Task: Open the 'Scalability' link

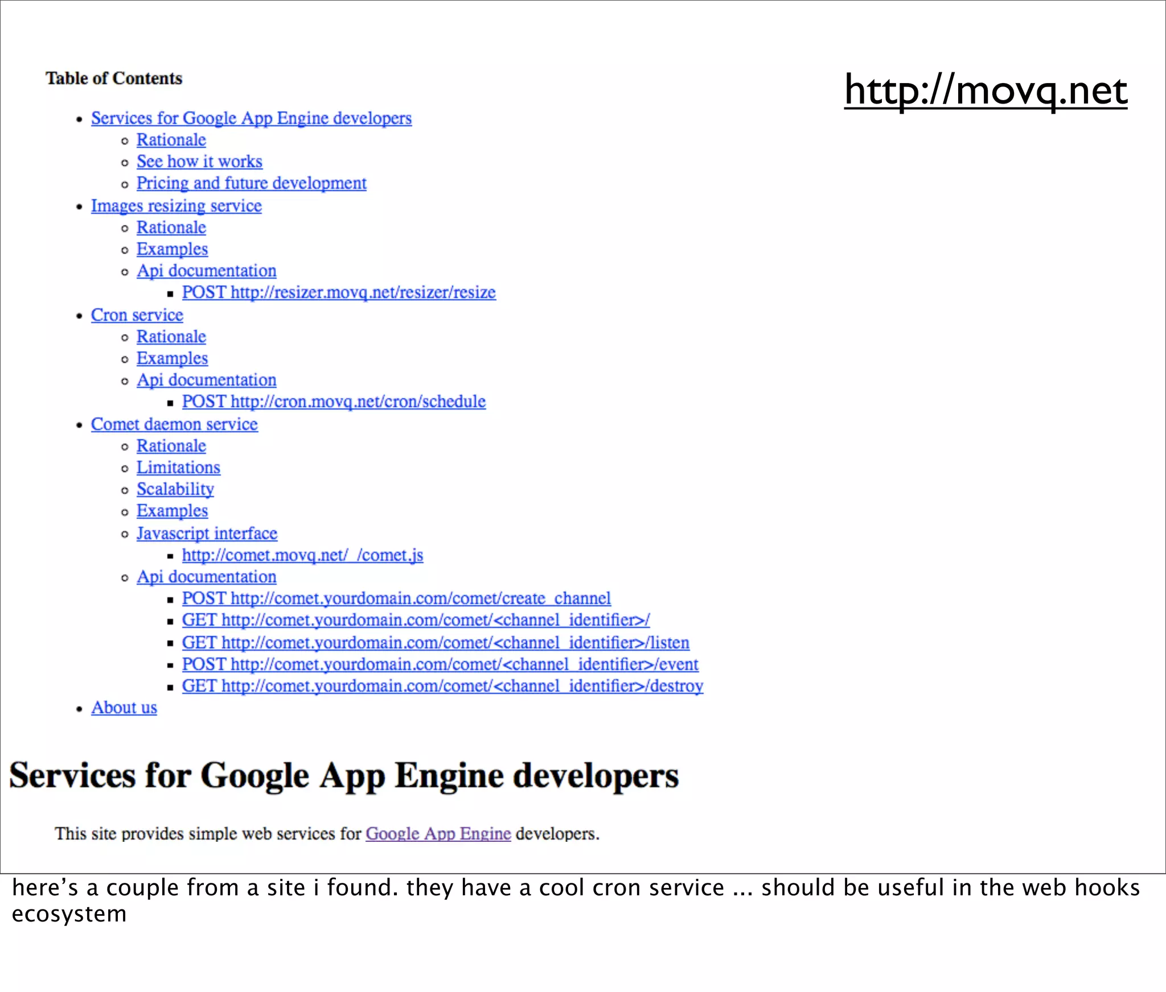Action: [175, 489]
